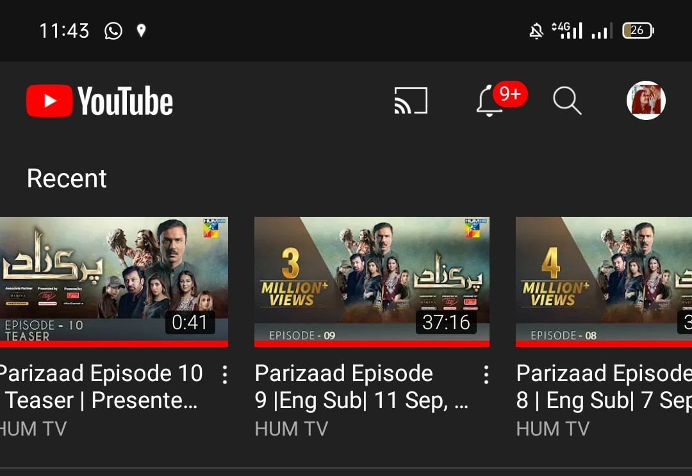
Task: Open Parizaad Episode 8 Eng Sub title
Action: tap(604, 386)
